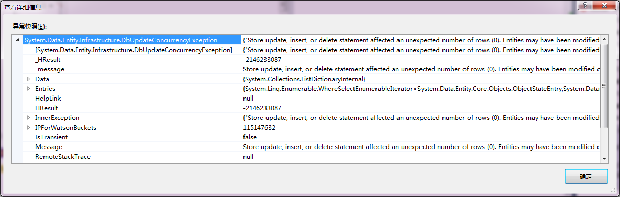
Task: Click the vertical scrollbar thumb
Action: point(604,86)
